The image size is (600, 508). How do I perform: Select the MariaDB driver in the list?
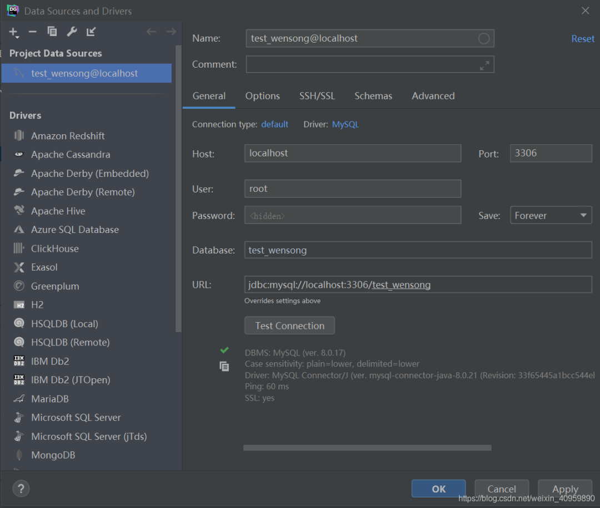click(50, 399)
